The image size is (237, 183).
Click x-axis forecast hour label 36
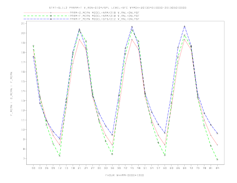click(x=112, y=168)
